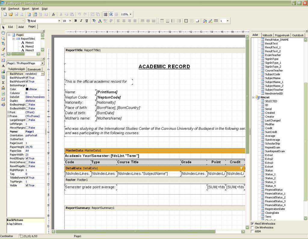Uncheck the PrintIfEmpty True checkbox
Screen dimensions: 308x239
27,158
